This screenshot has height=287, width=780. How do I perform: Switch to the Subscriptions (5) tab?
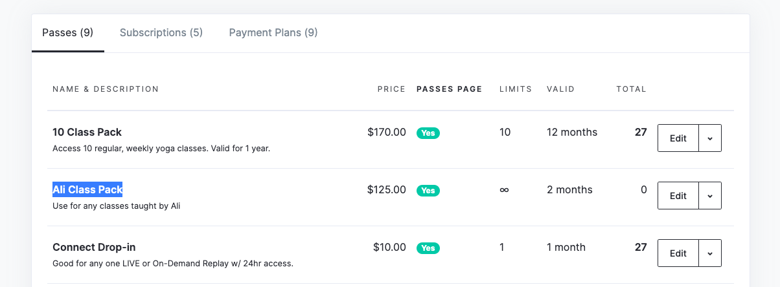point(161,32)
